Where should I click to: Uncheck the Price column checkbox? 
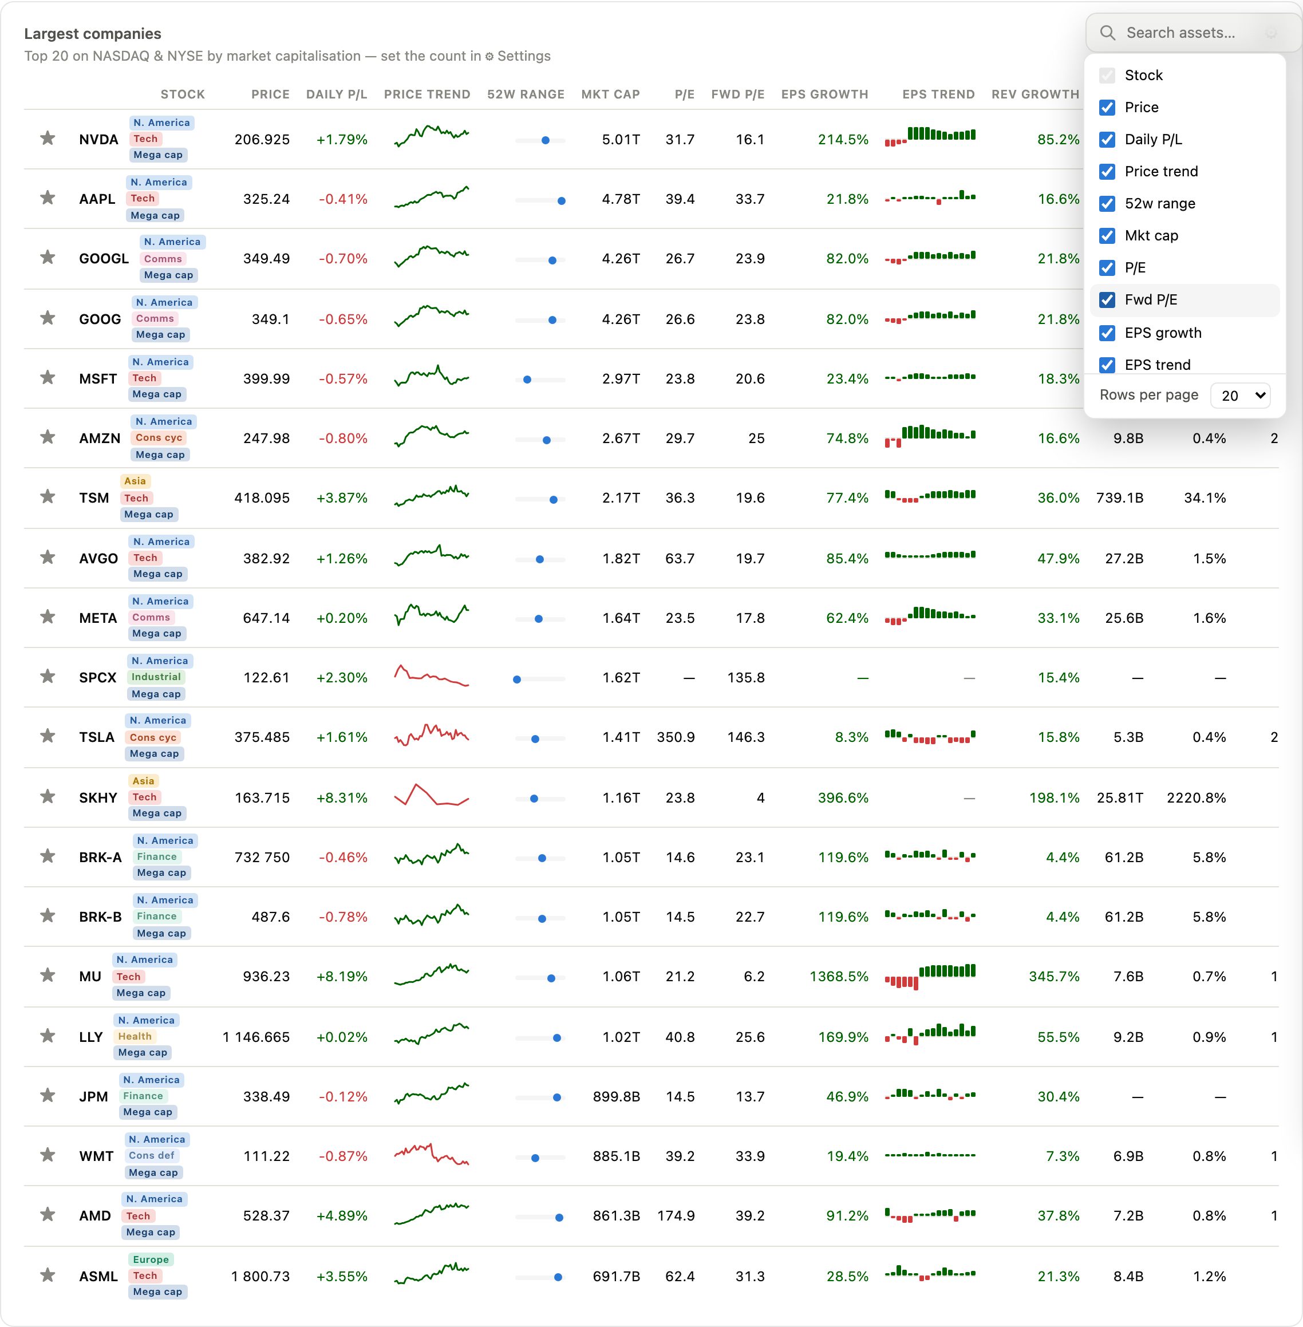1107,108
